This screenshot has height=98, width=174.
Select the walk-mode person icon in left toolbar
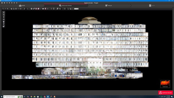click(x=4, y=22)
